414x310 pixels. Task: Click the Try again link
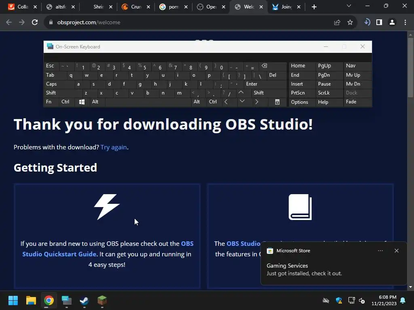(114, 147)
